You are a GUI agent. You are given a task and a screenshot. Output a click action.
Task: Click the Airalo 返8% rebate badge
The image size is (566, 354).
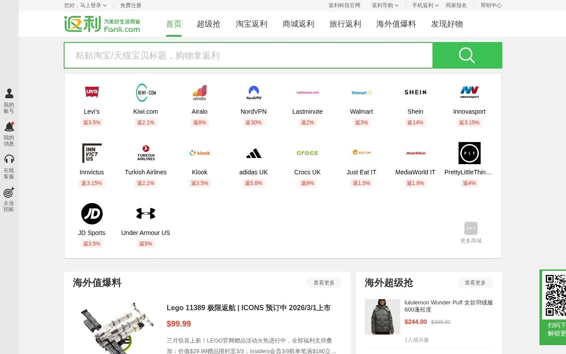click(x=199, y=123)
